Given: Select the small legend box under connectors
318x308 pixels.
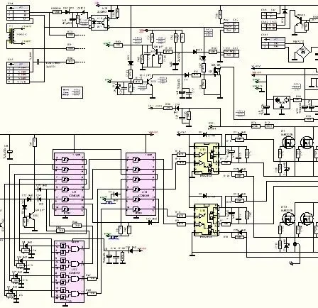Looking at the screenshot, I should click(72, 93).
